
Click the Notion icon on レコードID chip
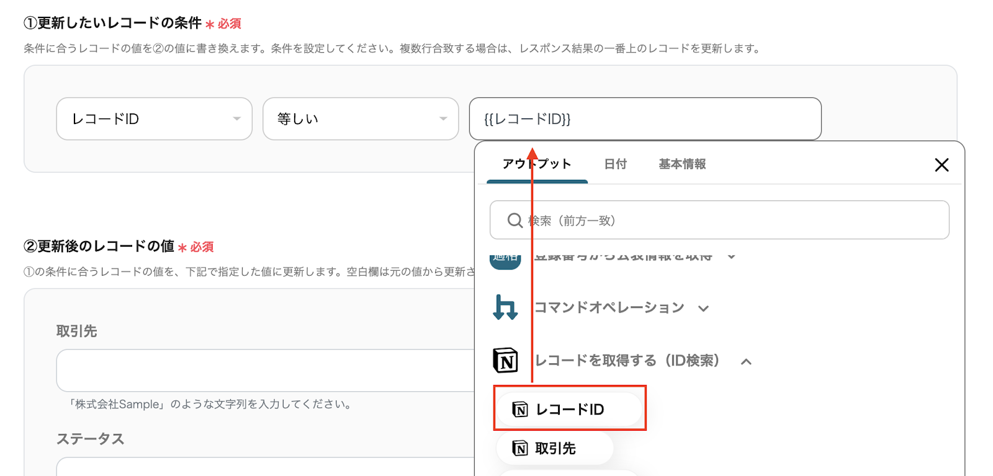coord(520,409)
